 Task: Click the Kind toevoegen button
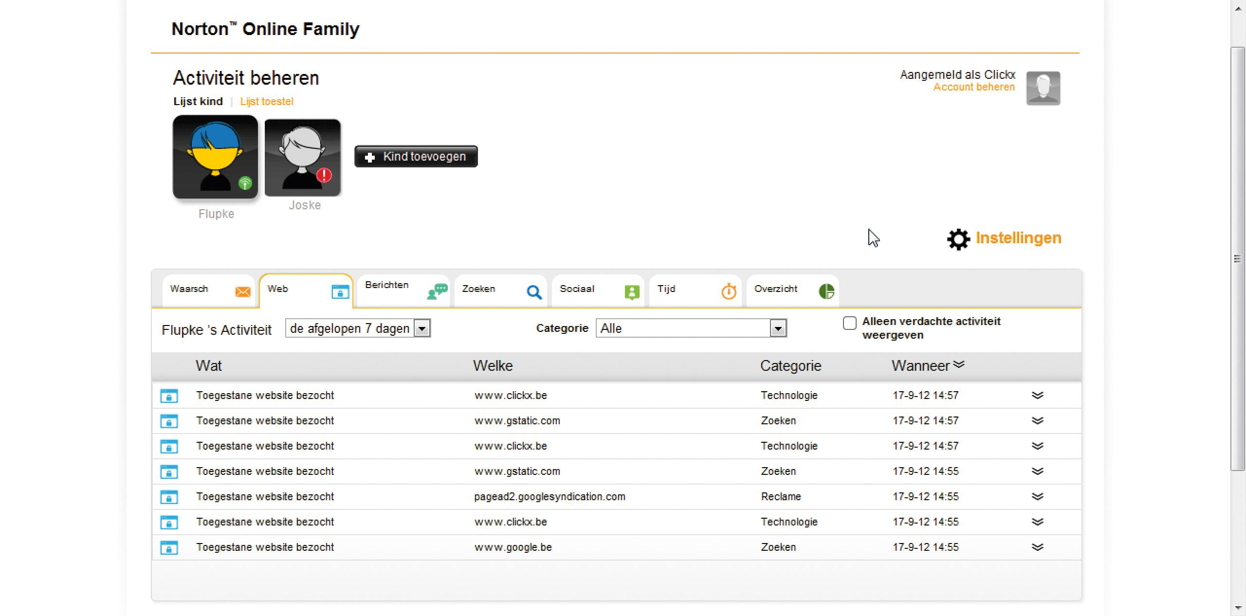coord(416,157)
